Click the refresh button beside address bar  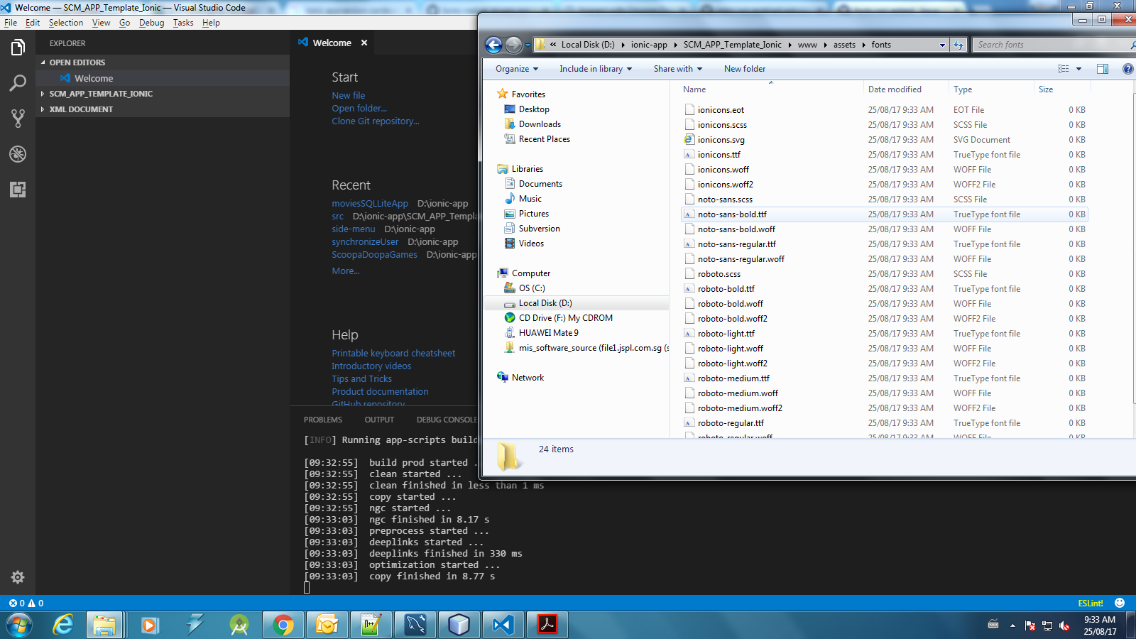[958, 45]
